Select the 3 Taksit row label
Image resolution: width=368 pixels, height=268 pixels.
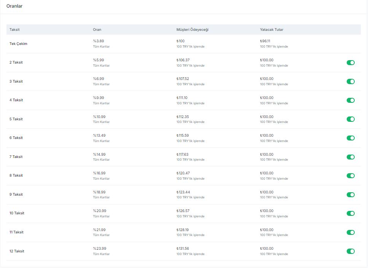click(x=16, y=81)
